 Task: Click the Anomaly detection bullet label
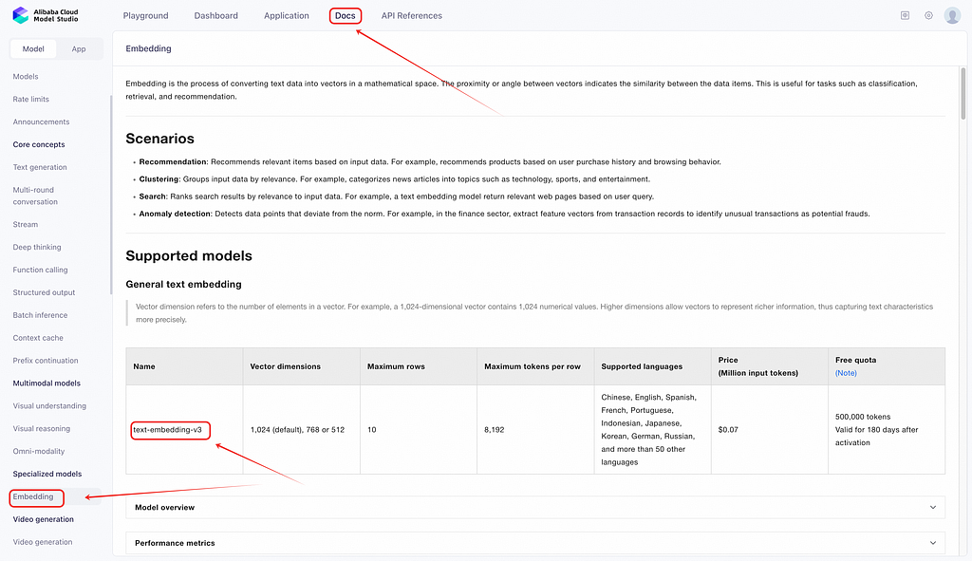point(175,214)
